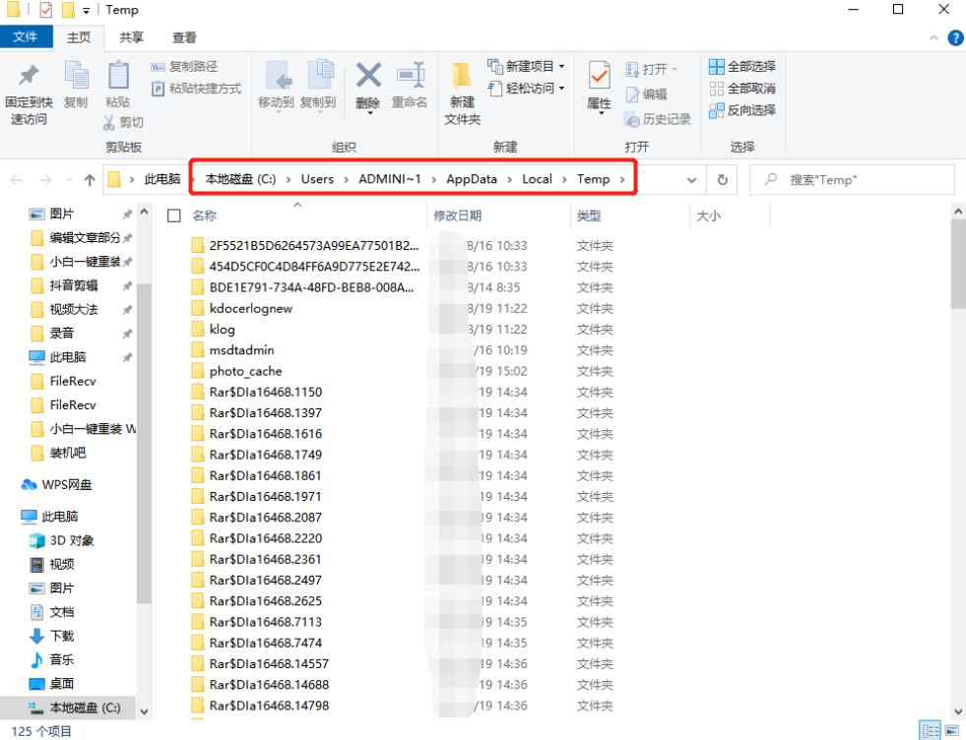966x740 pixels.
Task: Select the kdocerlognew folder
Action: (x=251, y=308)
